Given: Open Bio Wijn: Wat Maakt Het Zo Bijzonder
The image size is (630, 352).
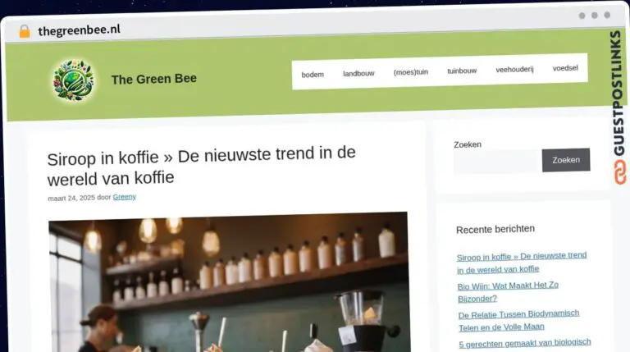Looking at the screenshot, I should click(x=508, y=292).
